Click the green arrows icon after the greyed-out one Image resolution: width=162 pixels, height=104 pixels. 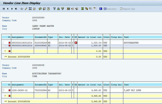click(40, 9)
